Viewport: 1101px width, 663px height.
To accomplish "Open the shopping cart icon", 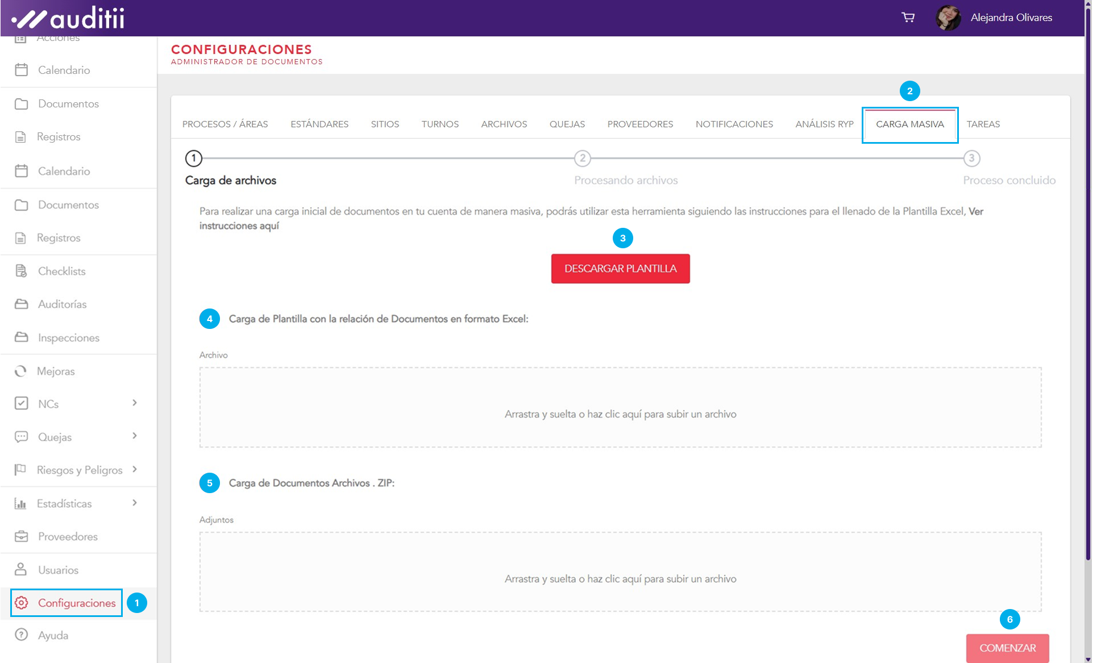I will [908, 17].
